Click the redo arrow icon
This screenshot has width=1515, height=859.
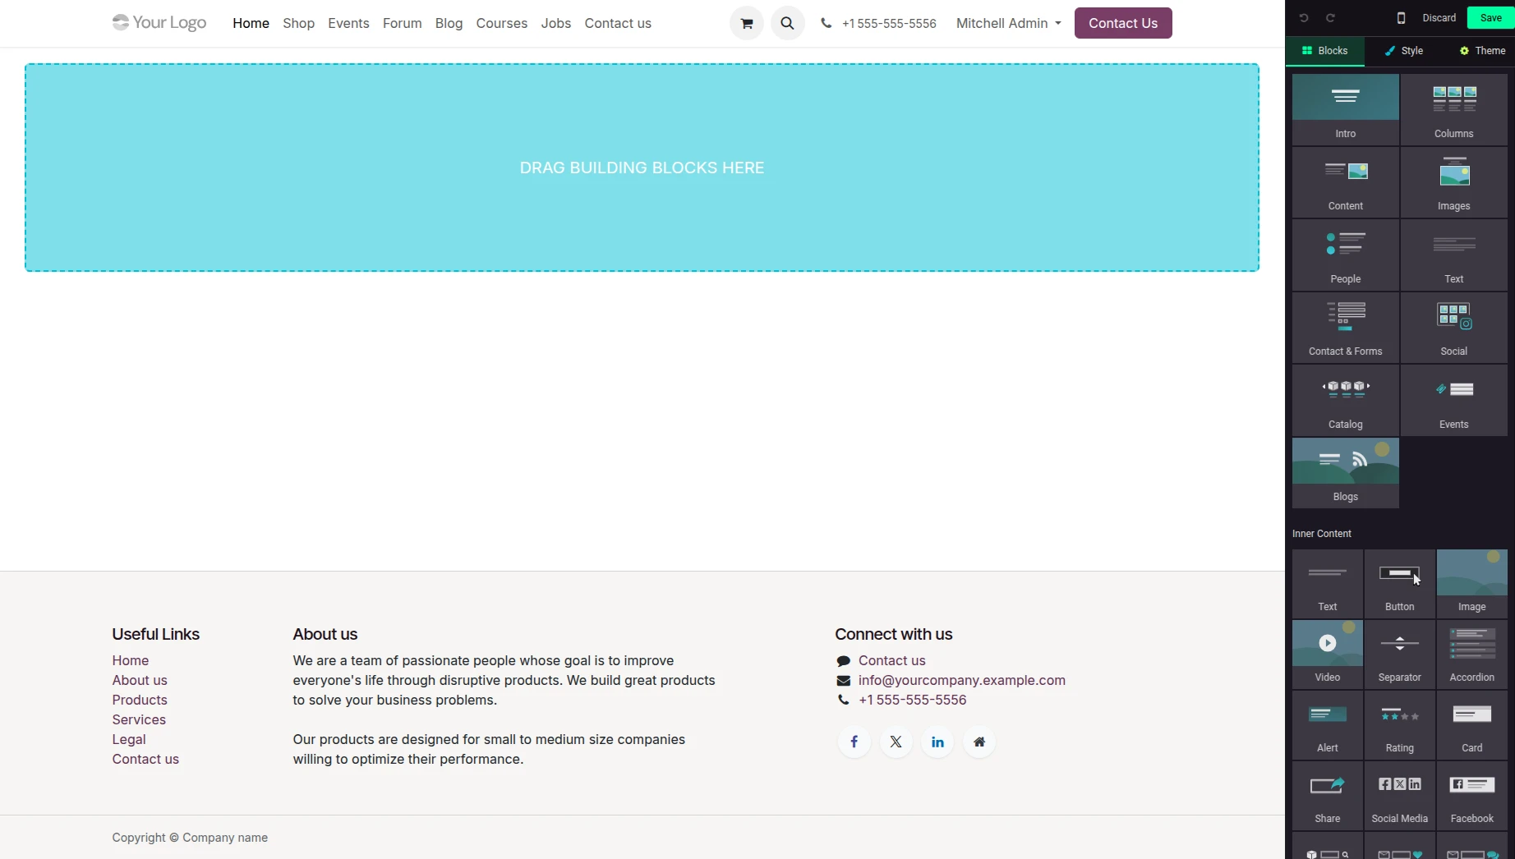[1330, 18]
